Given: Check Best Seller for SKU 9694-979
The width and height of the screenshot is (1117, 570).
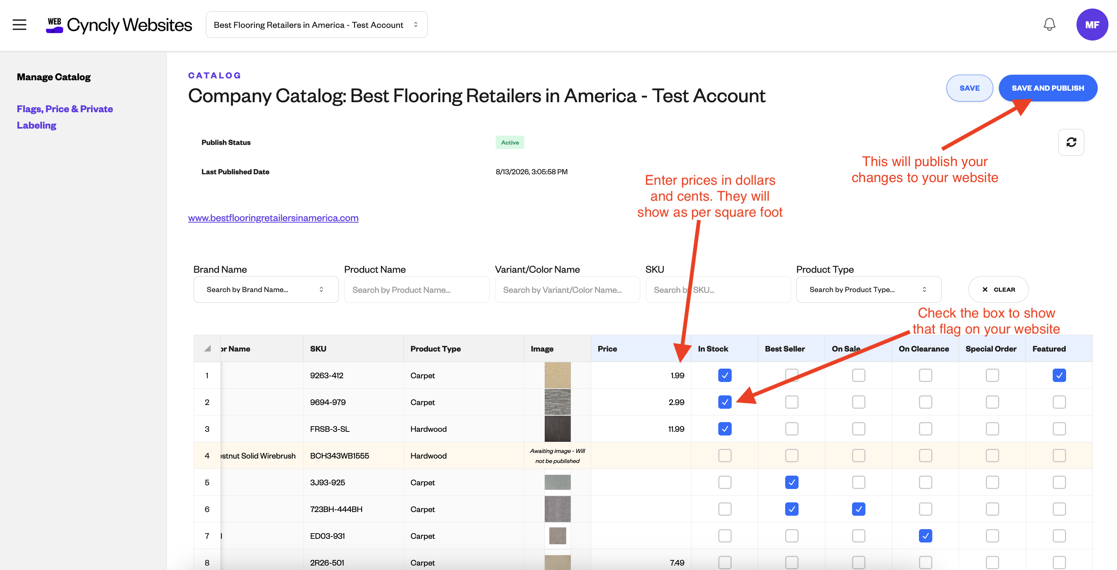Looking at the screenshot, I should 791,402.
